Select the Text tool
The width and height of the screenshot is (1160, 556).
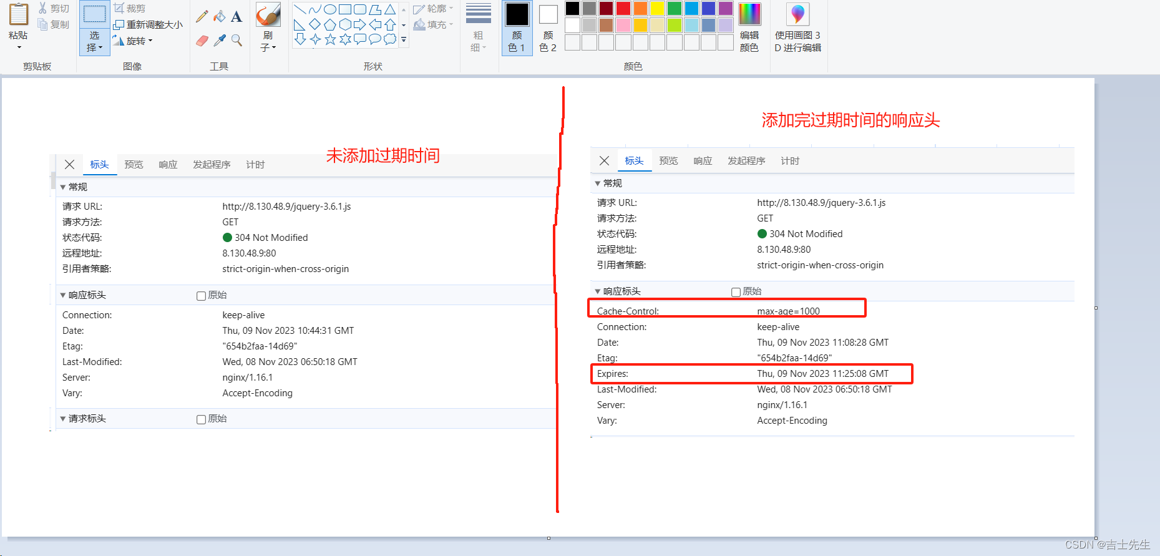[236, 16]
